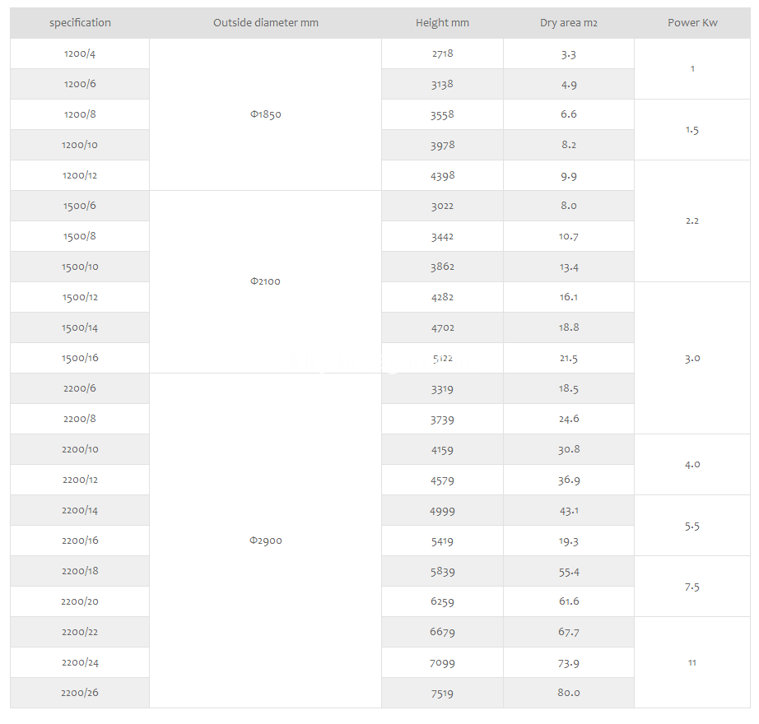This screenshot has width=759, height=724.
Task: Select the power value 7.5
Action: click(x=692, y=587)
